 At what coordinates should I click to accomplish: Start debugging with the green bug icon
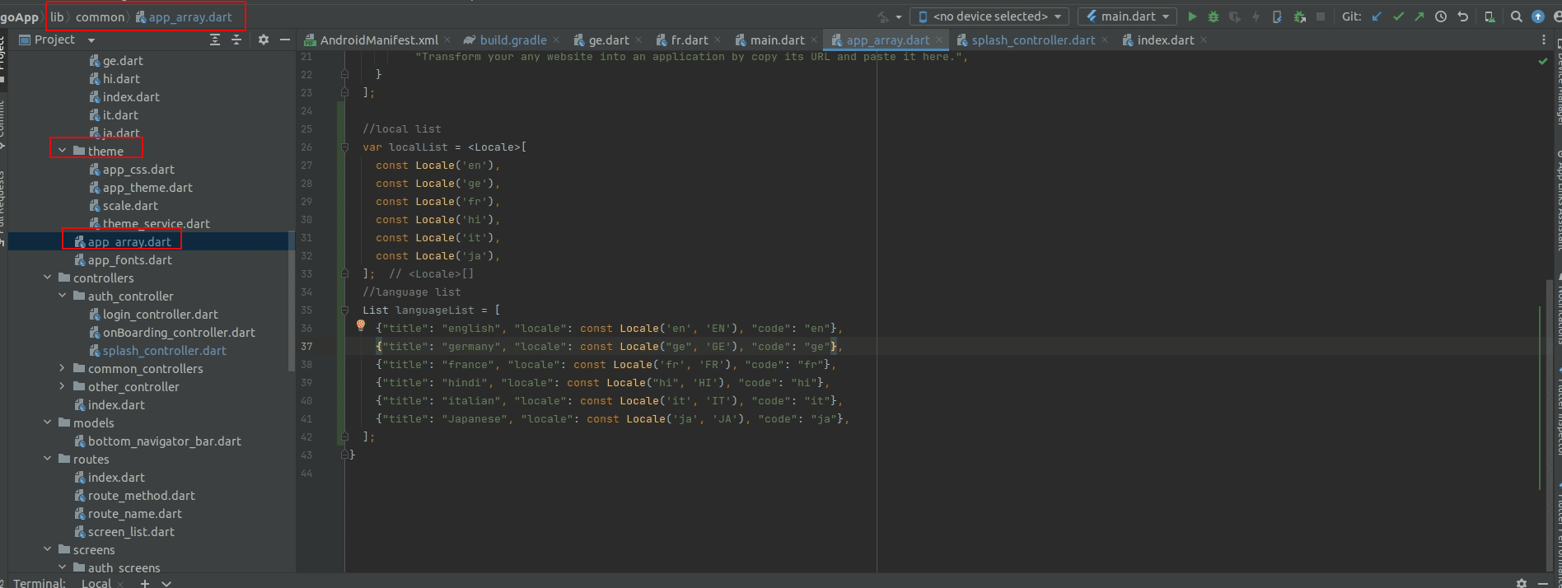click(x=1213, y=16)
